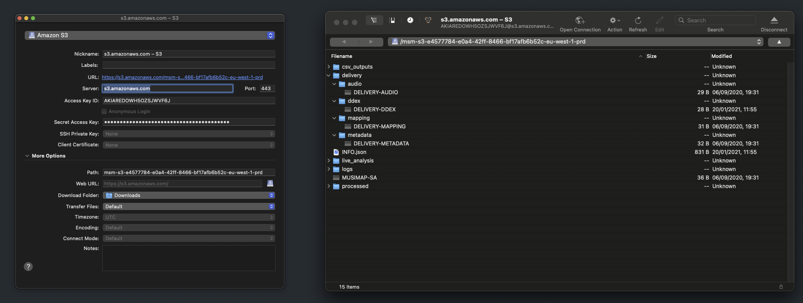803x303 pixels.
Task: Disconnect from the S3 server
Action: coord(774,20)
